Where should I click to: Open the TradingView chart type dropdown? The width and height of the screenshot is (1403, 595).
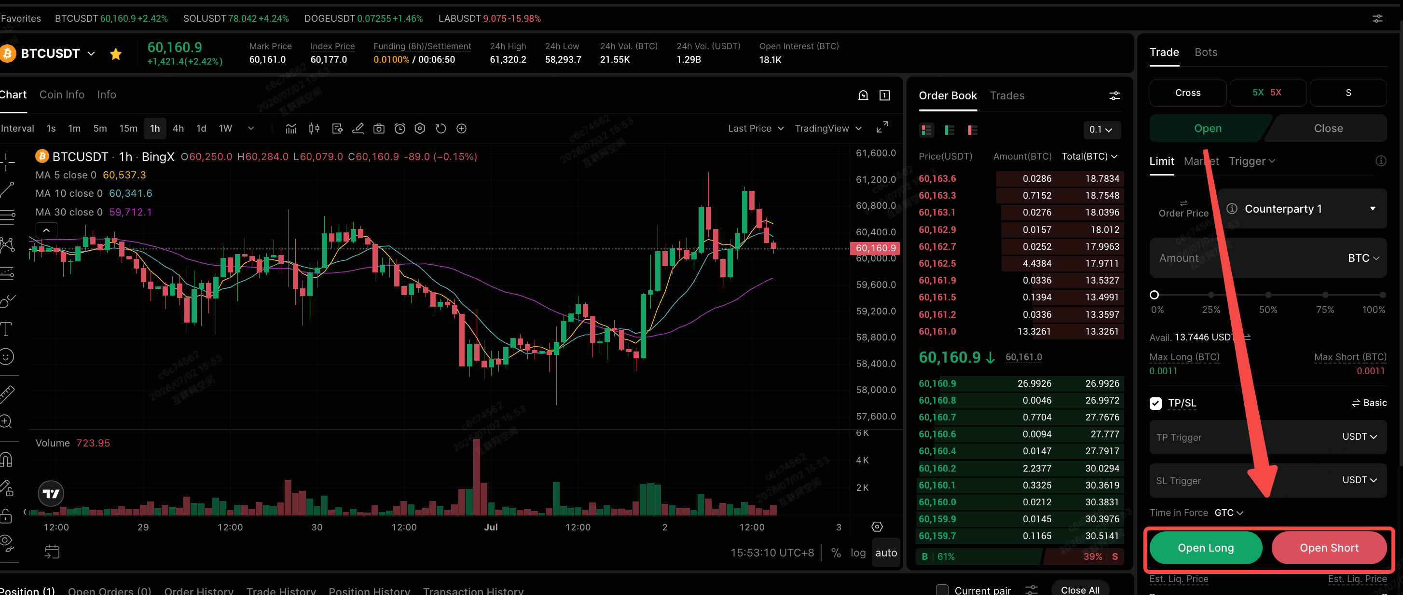[828, 128]
